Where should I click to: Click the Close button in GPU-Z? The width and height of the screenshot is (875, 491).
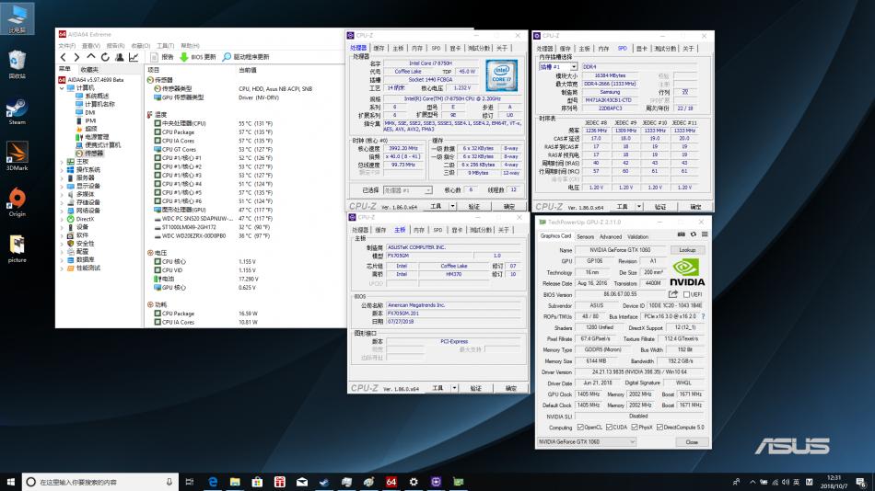pos(692,442)
